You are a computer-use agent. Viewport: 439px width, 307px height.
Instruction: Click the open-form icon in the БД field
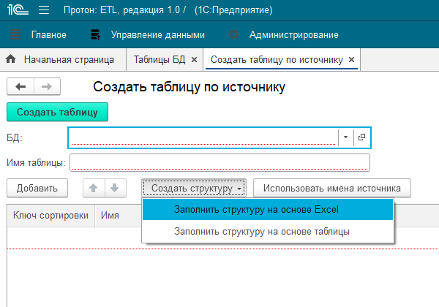coord(361,137)
